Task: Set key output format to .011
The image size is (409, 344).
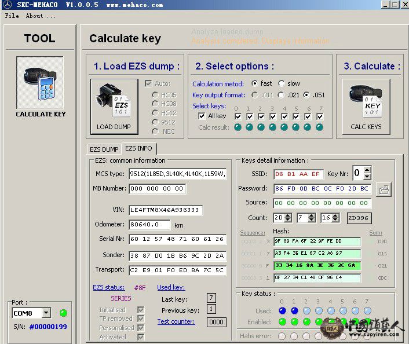Action: 254,95
